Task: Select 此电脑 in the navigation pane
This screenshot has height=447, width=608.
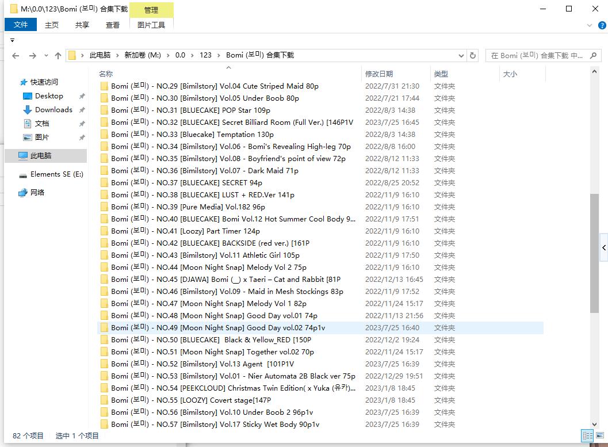Action: pyautogui.click(x=46, y=156)
